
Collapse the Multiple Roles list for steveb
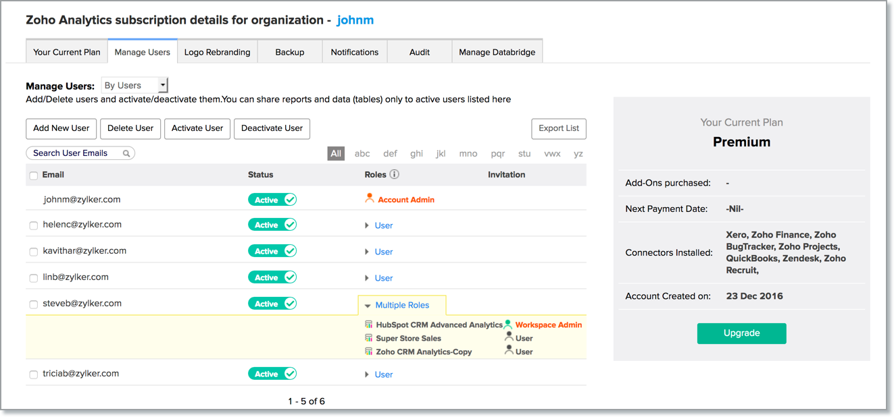[x=368, y=306]
